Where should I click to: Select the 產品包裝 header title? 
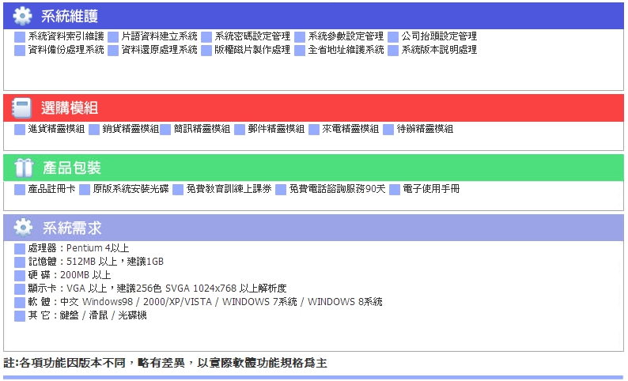(72, 168)
